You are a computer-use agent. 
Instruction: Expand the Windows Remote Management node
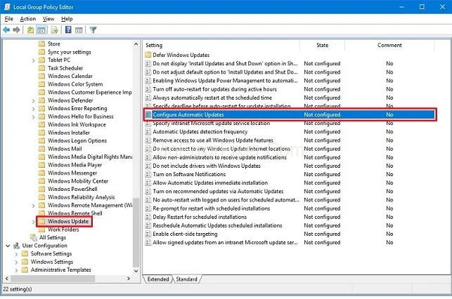[x=33, y=205]
